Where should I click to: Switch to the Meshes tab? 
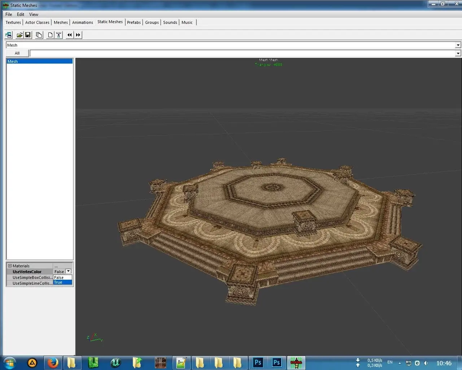[61, 22]
